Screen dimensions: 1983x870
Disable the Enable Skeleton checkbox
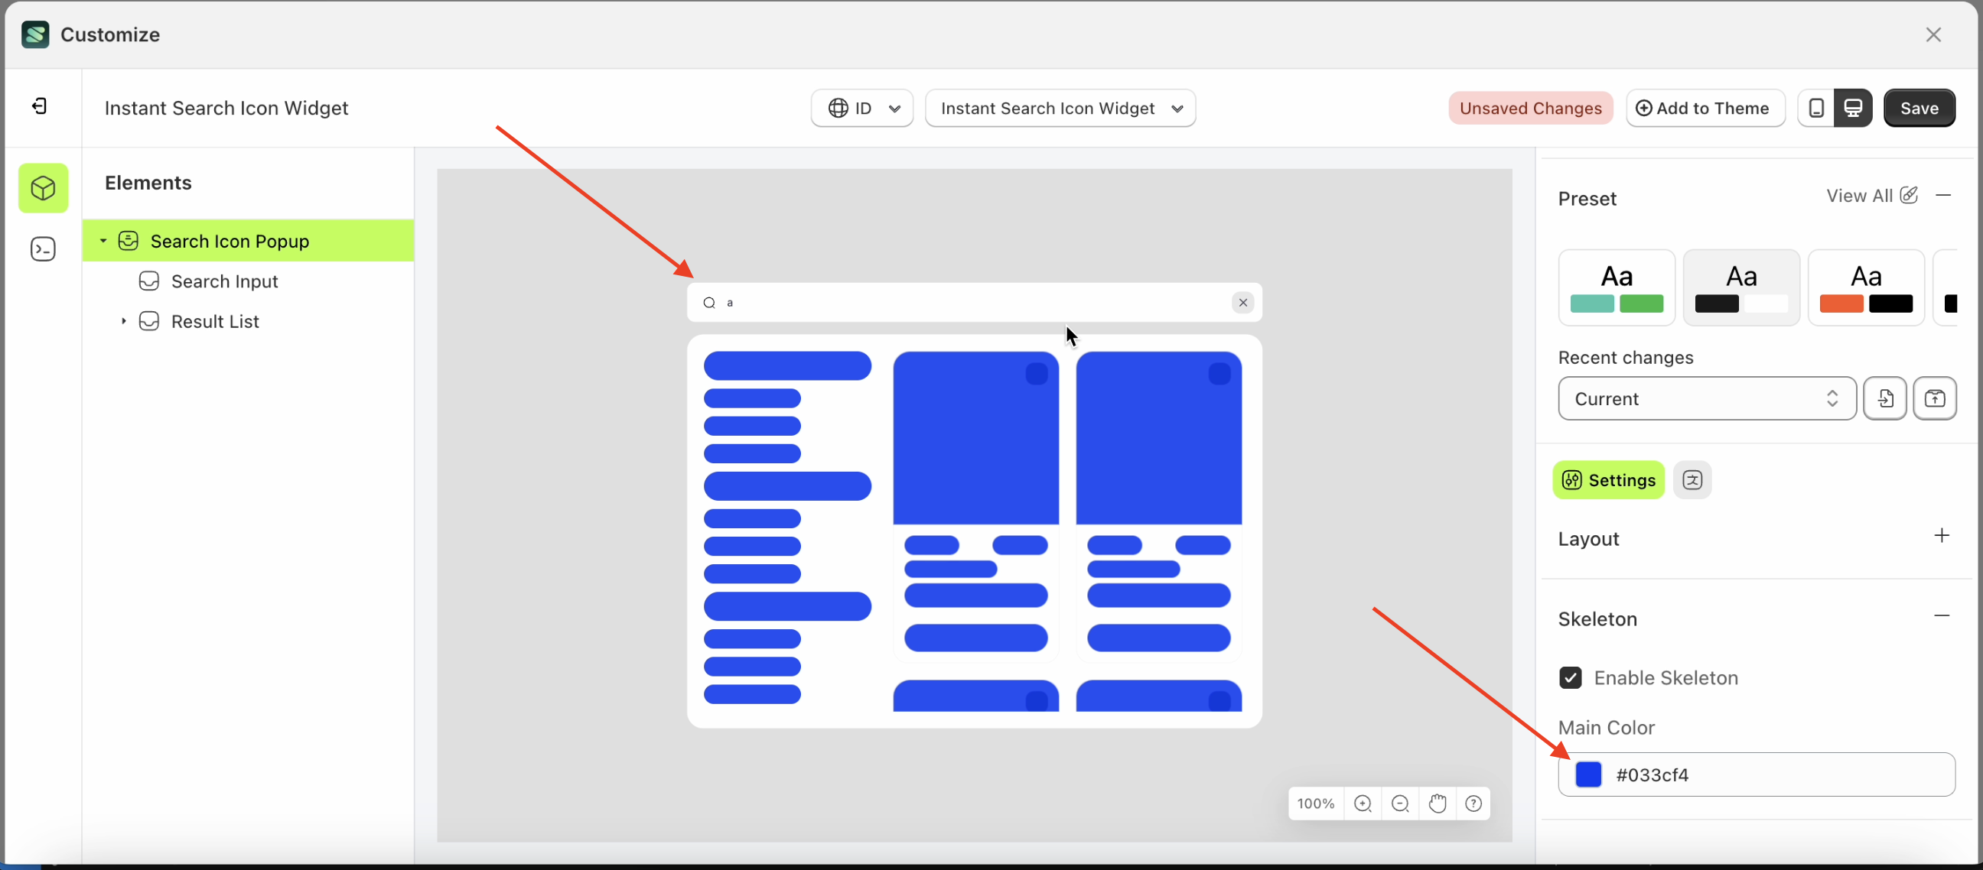point(1571,677)
